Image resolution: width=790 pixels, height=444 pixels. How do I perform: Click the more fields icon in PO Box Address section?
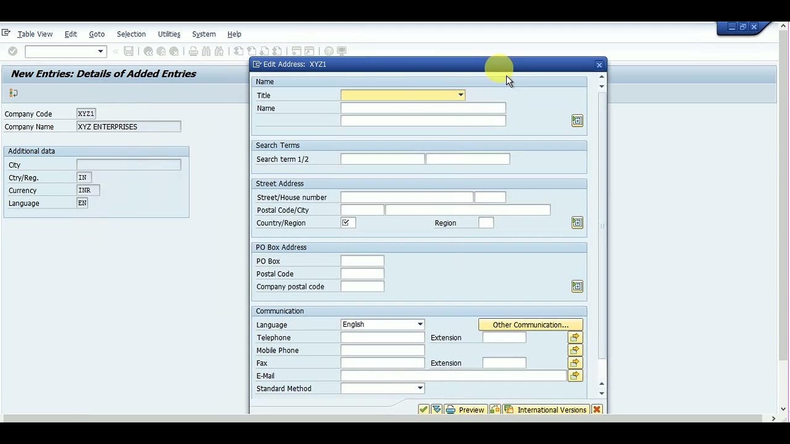(x=577, y=286)
